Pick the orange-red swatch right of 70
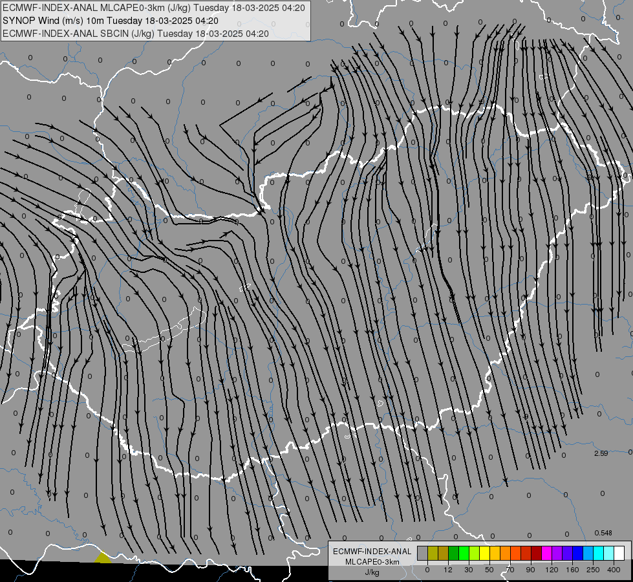This screenshot has height=582, width=633. point(516,553)
